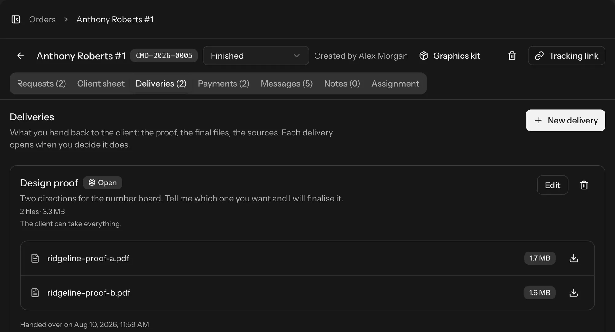The width and height of the screenshot is (615, 332).
Task: Select the Payments (2) tab
Action: point(224,84)
